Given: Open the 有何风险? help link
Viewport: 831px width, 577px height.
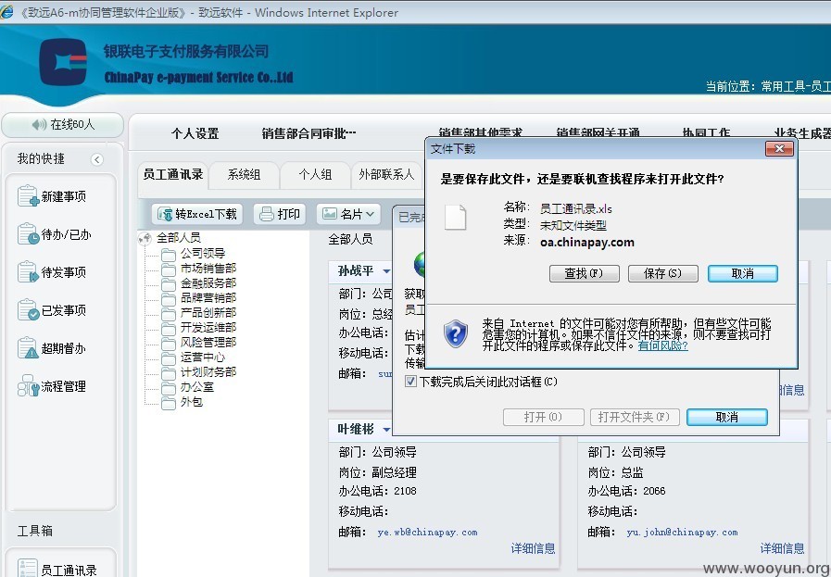Looking at the screenshot, I should point(663,346).
